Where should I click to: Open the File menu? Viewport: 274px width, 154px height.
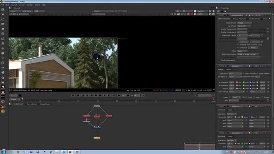point(3,5)
